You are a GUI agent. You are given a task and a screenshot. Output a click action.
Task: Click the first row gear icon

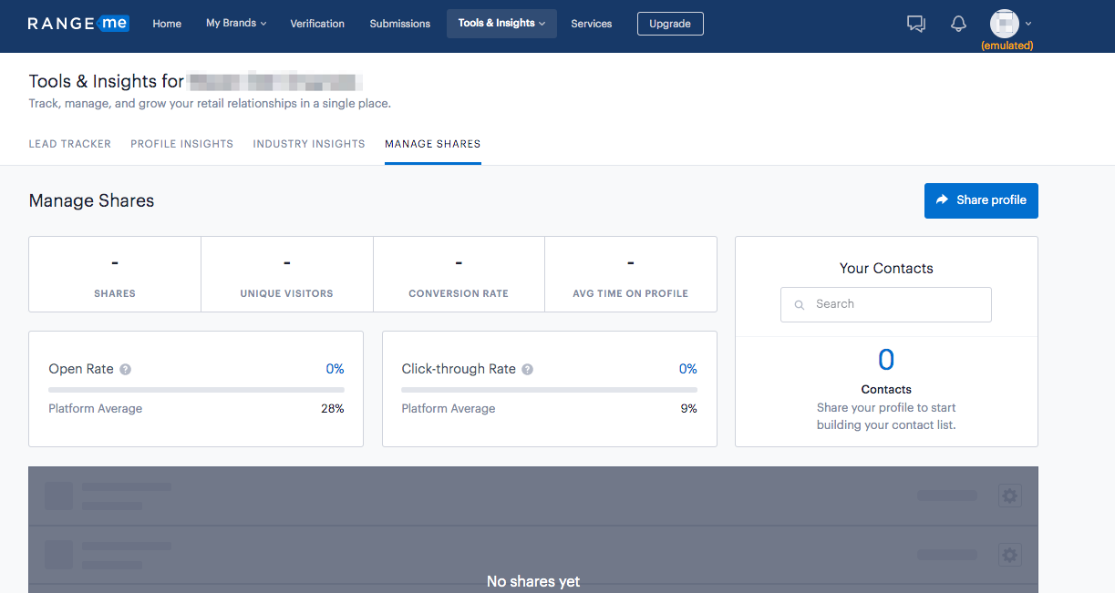[x=1009, y=496]
